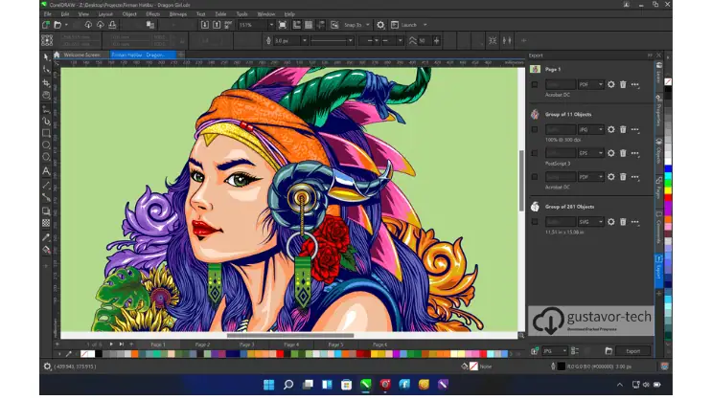Delete the SVG export entry
The width and height of the screenshot is (712, 400).
(623, 222)
